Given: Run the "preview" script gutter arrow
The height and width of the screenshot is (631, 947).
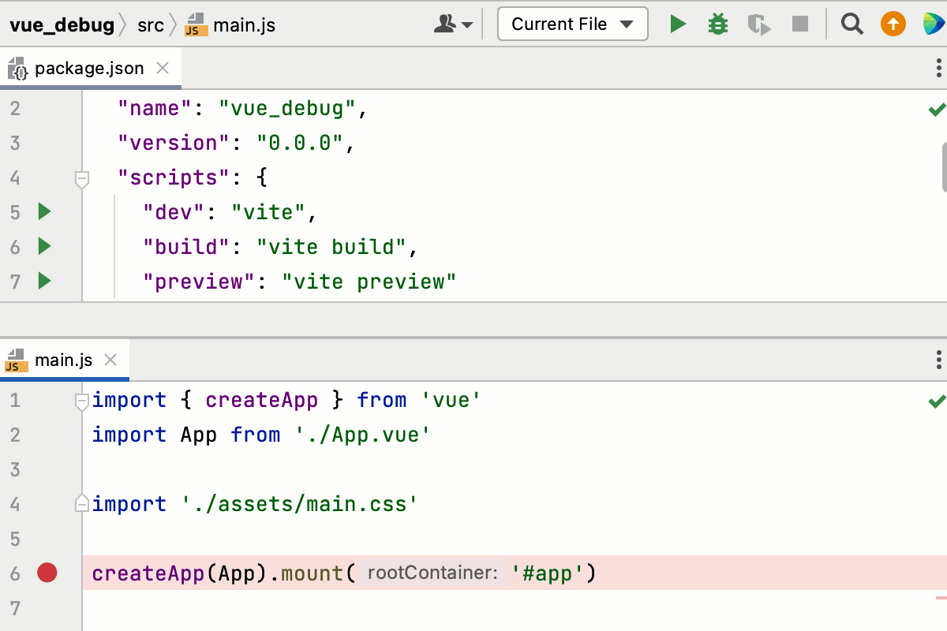Looking at the screenshot, I should point(44,281).
